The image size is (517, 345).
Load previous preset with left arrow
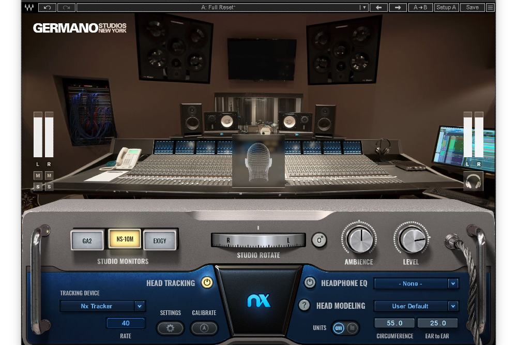pos(379,7)
